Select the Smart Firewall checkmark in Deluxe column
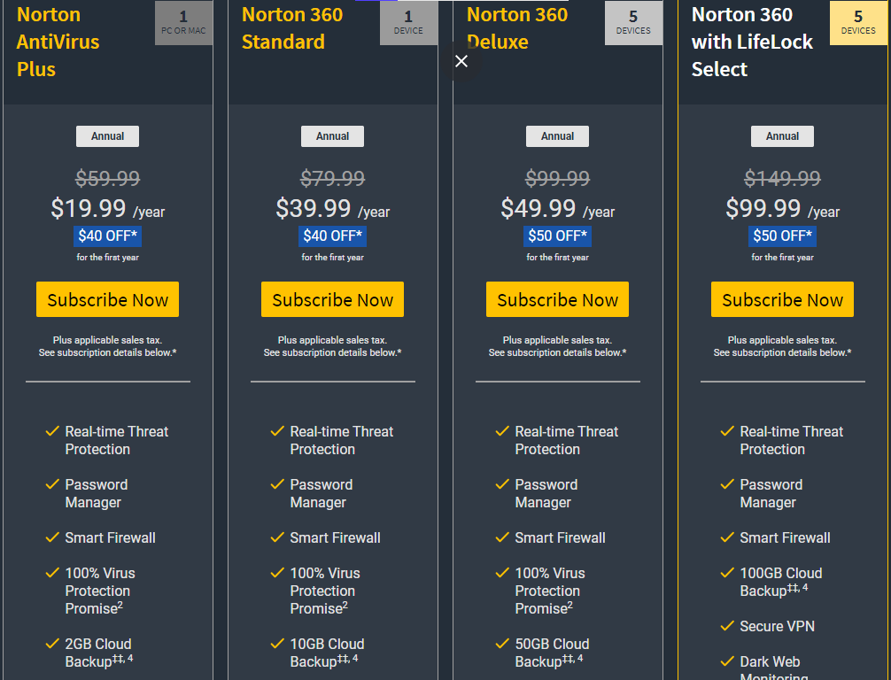This screenshot has width=891, height=680. click(x=501, y=537)
